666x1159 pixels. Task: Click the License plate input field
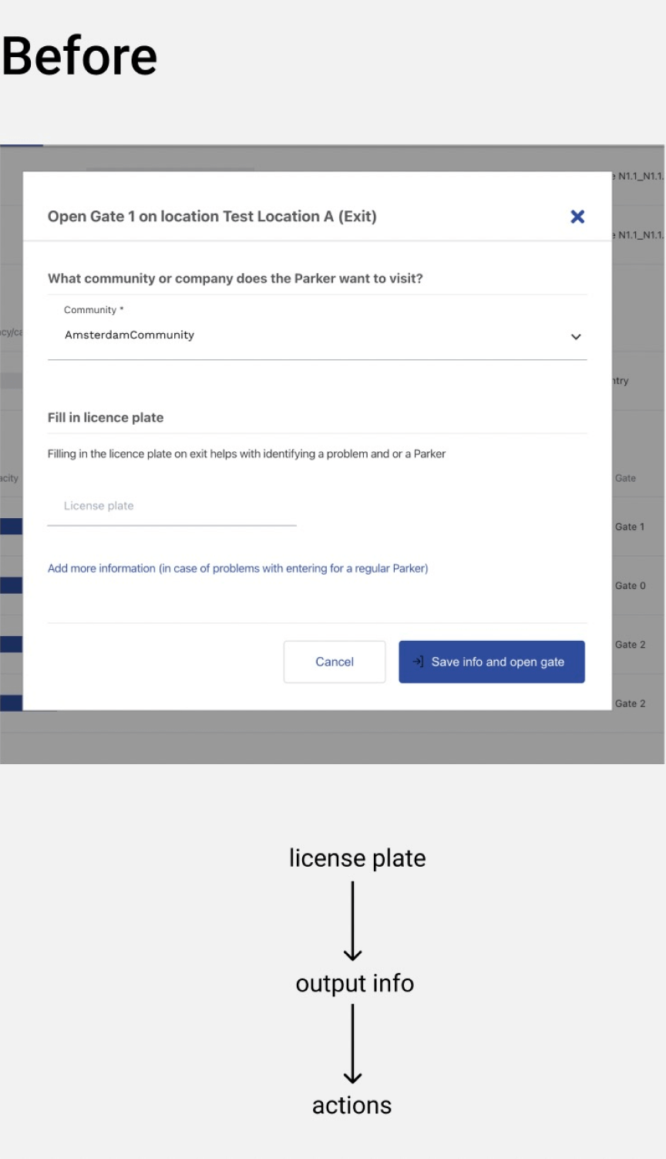coord(171,507)
